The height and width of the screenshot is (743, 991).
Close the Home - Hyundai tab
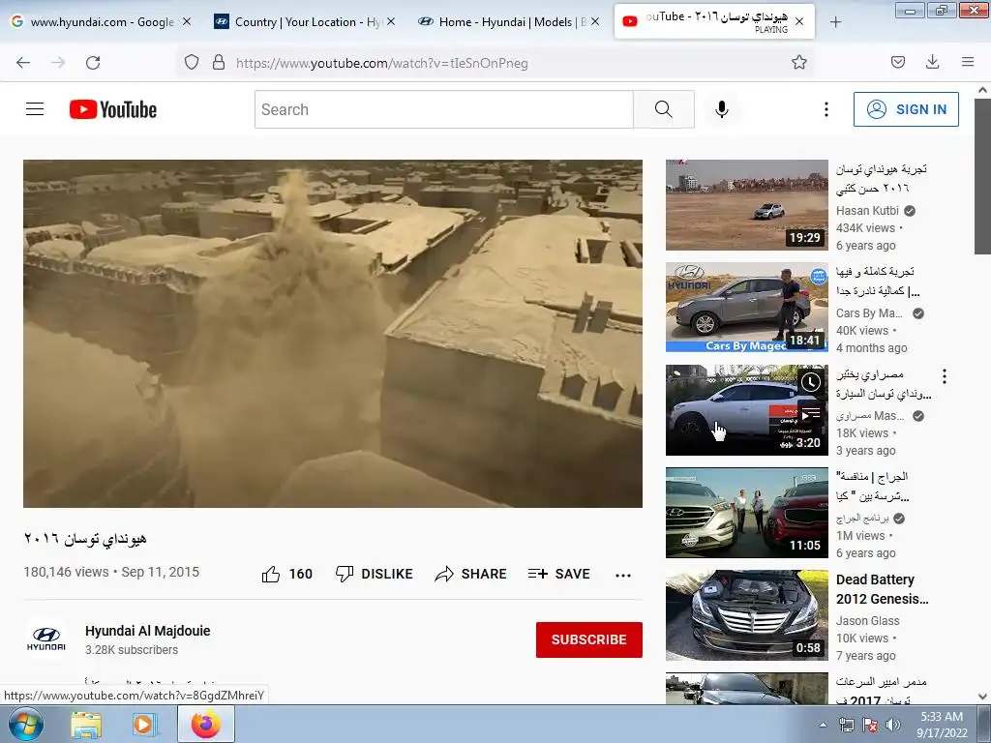(595, 21)
